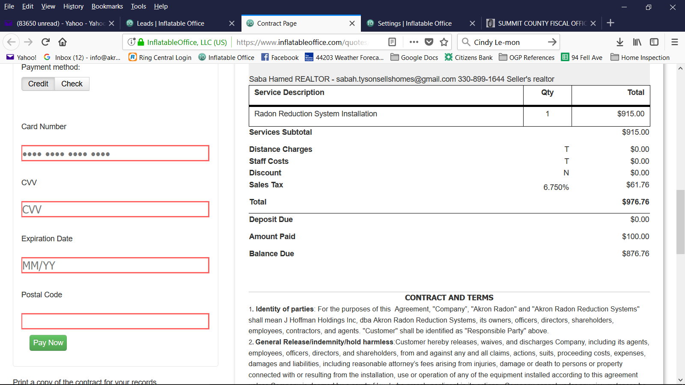The width and height of the screenshot is (685, 385).
Task: Select Check payment method
Action: pos(72,84)
